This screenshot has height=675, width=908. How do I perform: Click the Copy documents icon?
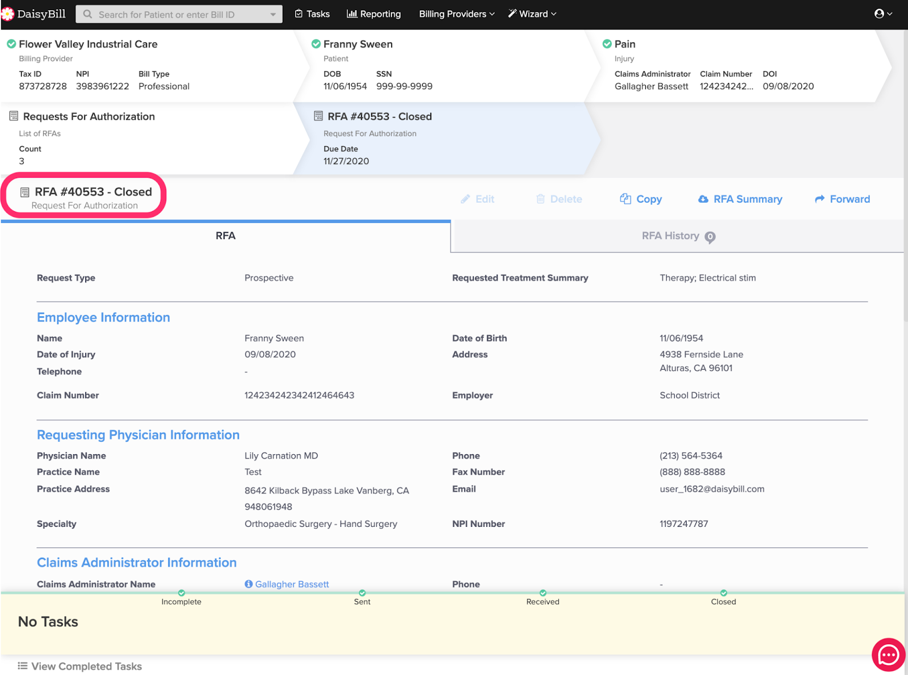(x=625, y=199)
